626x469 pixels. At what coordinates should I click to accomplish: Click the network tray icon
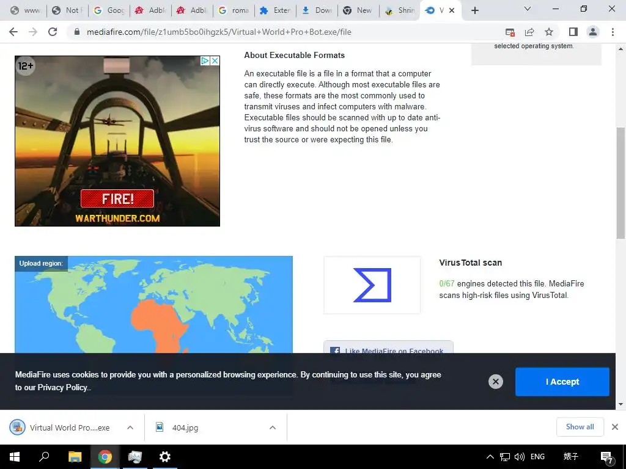(x=504, y=457)
